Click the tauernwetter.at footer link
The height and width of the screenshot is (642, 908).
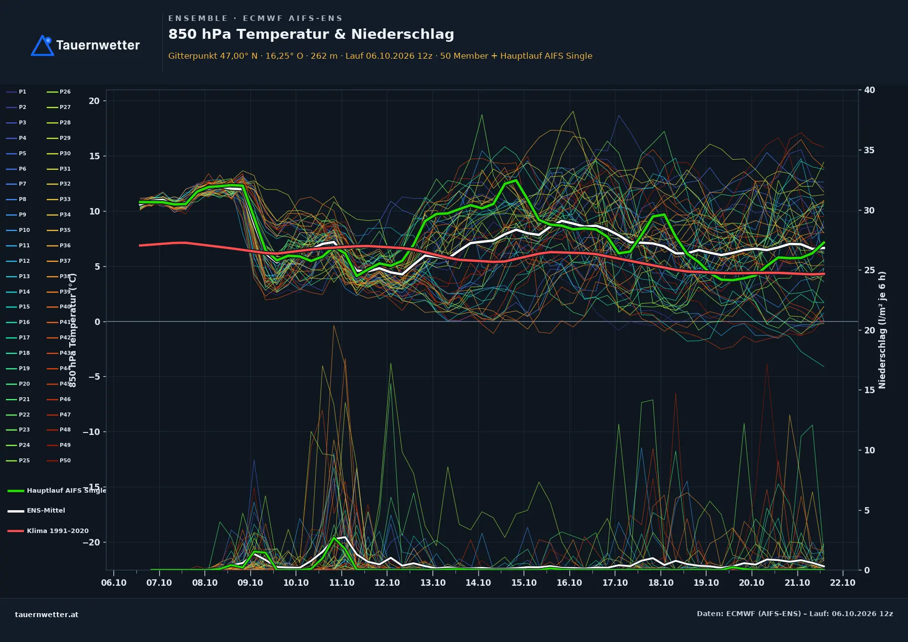47,615
